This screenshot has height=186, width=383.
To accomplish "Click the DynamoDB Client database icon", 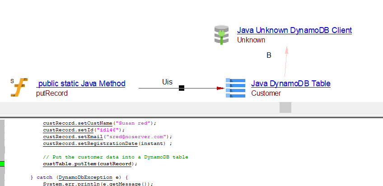I will [x=222, y=35].
